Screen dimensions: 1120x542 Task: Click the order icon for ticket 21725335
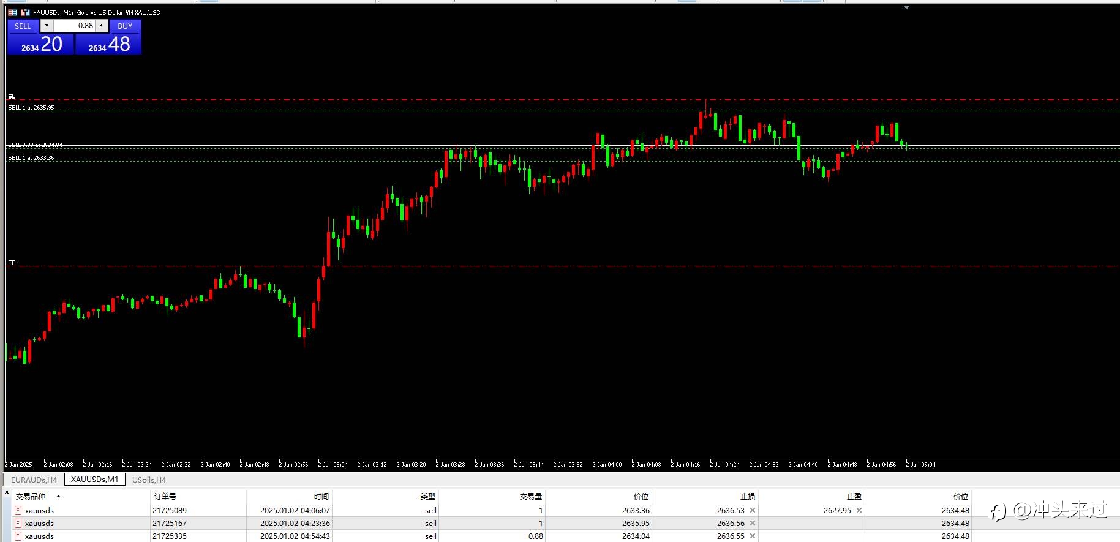click(x=18, y=536)
